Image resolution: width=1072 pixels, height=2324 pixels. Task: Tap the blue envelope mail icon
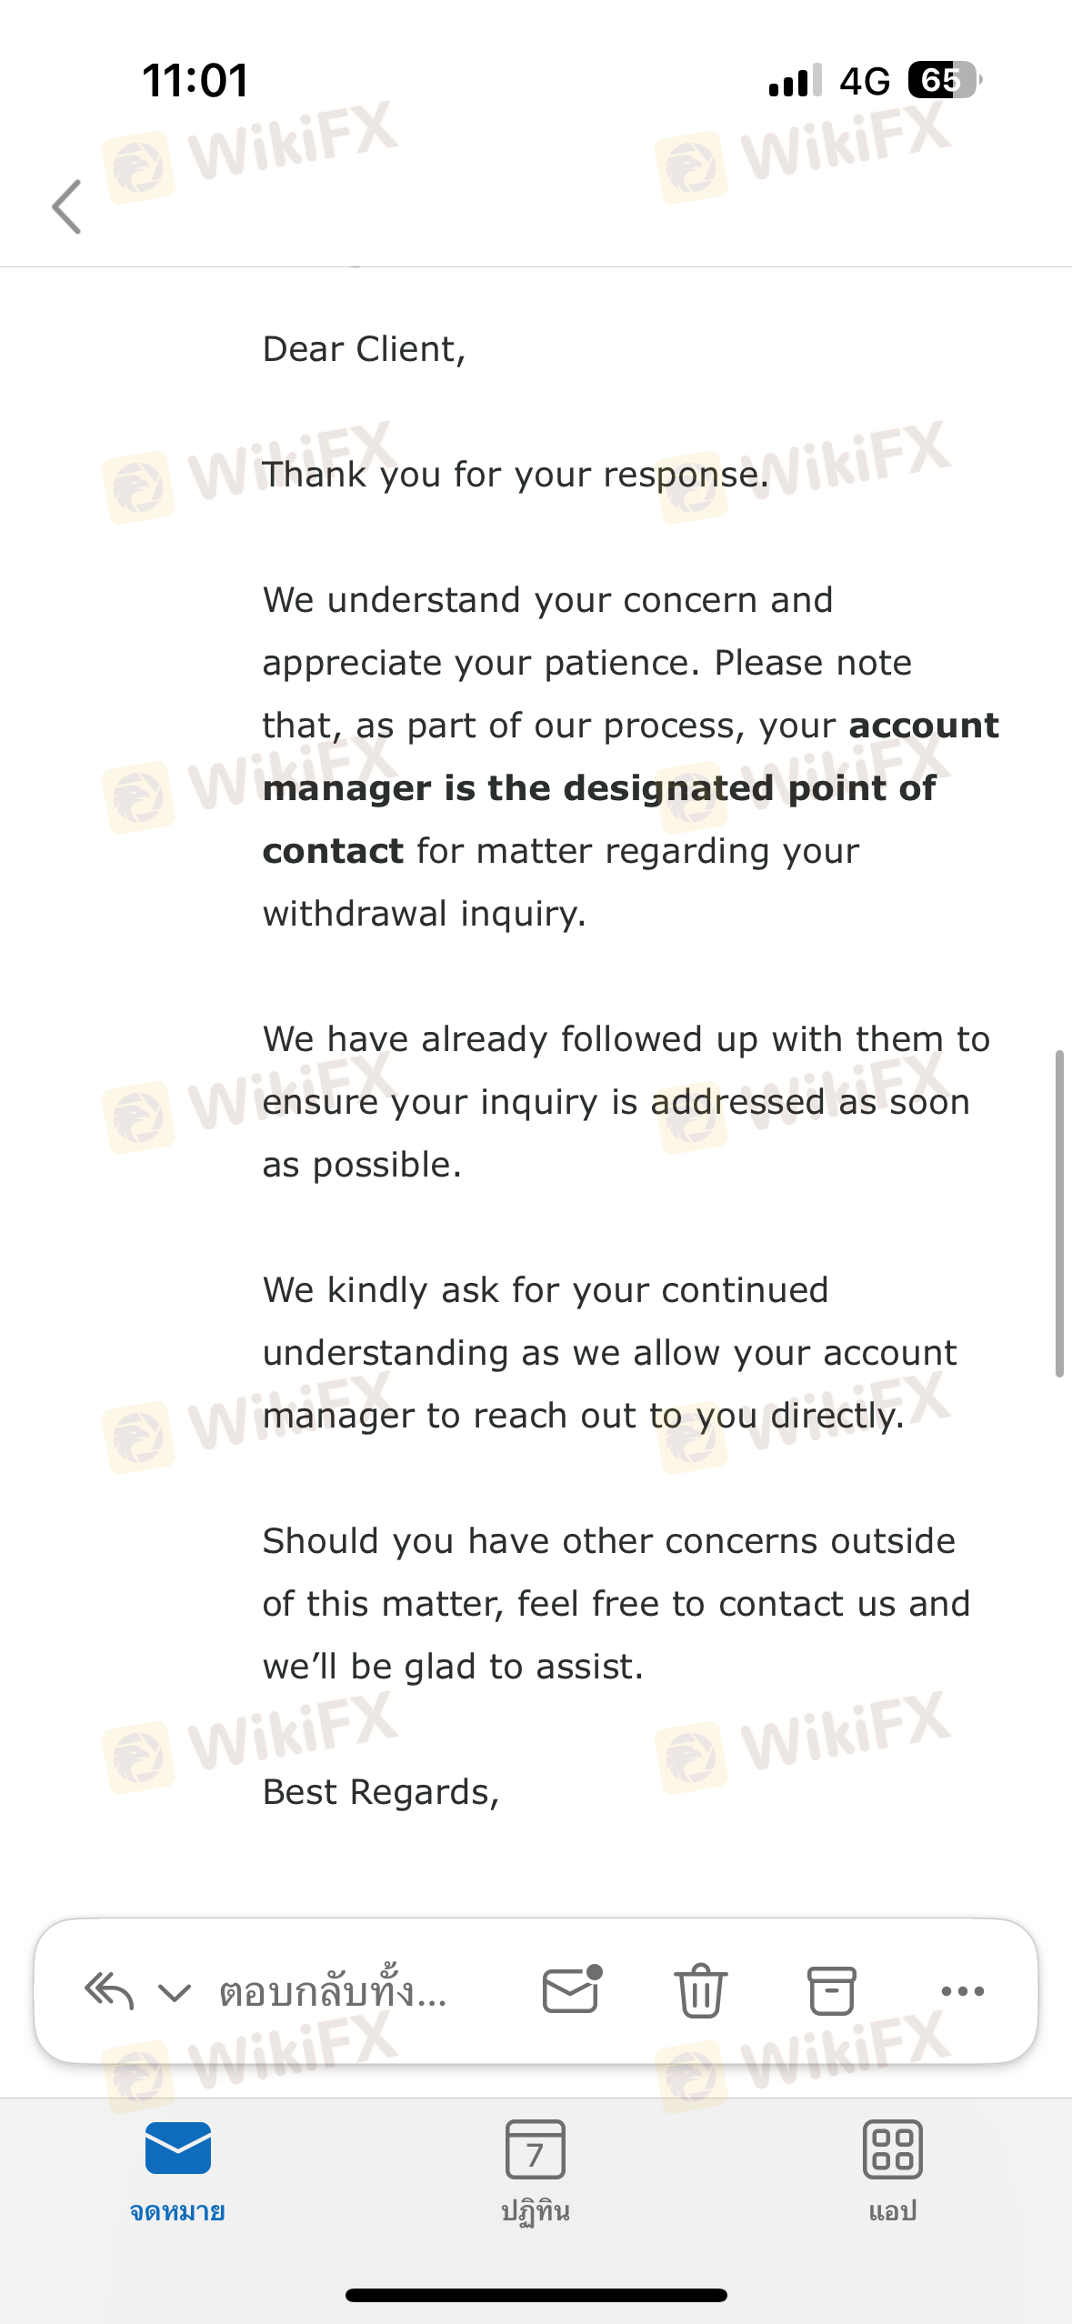coord(178,2148)
